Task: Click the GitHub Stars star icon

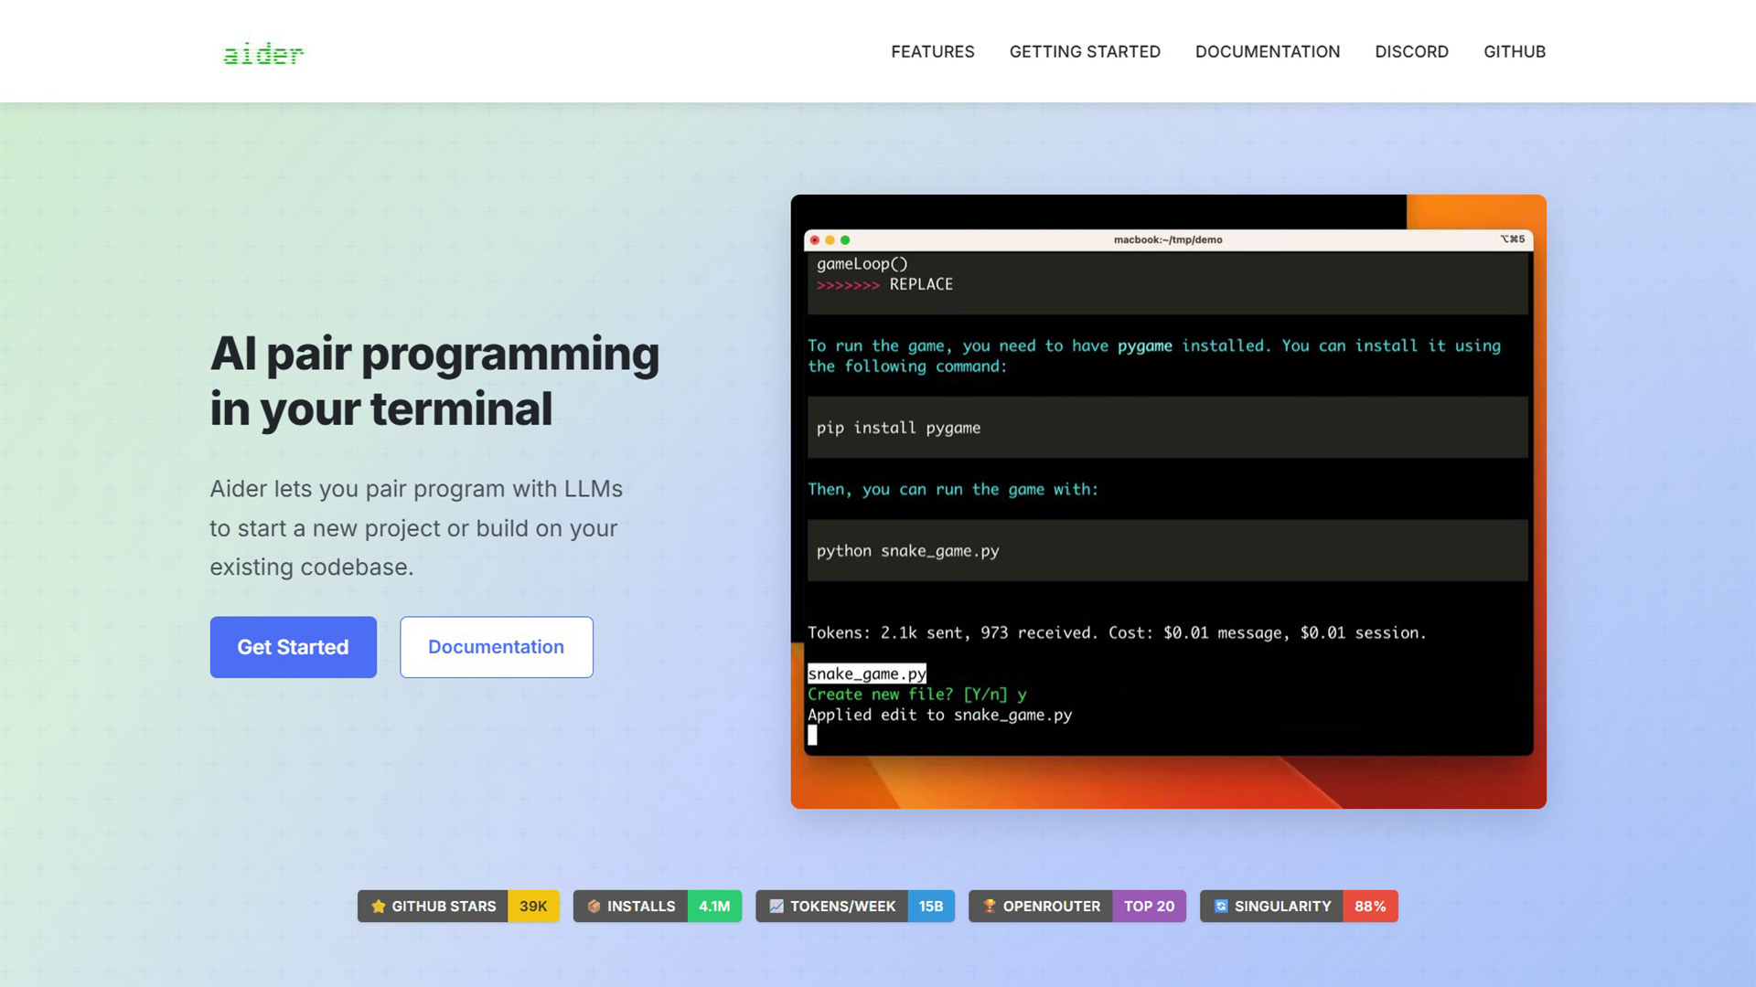Action: [x=378, y=906]
